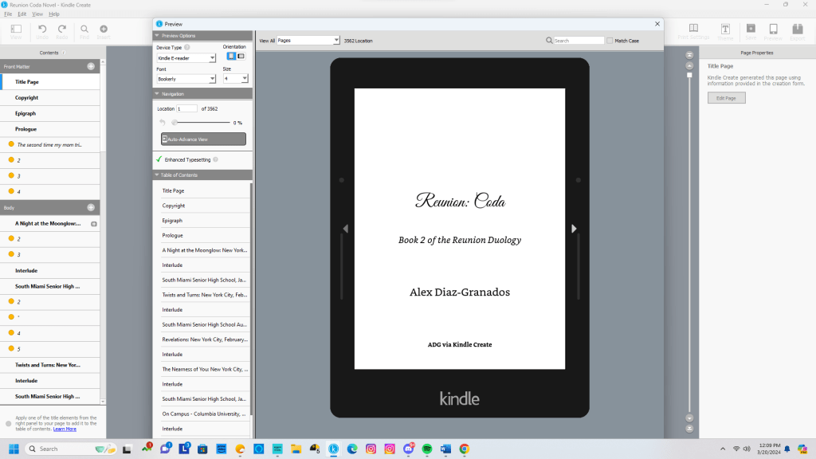Toggle Enhanced Typesetting checkmark
Image resolution: width=816 pixels, height=459 pixels.
(159, 159)
